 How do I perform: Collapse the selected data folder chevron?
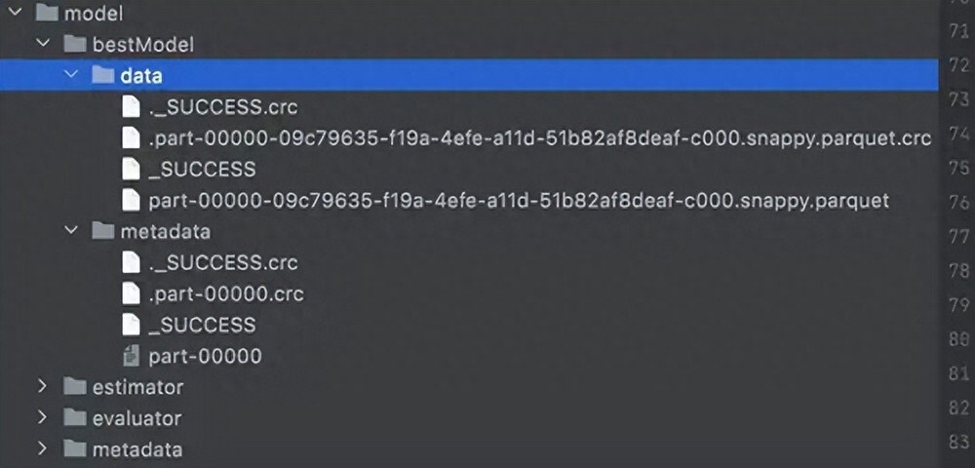[71, 74]
